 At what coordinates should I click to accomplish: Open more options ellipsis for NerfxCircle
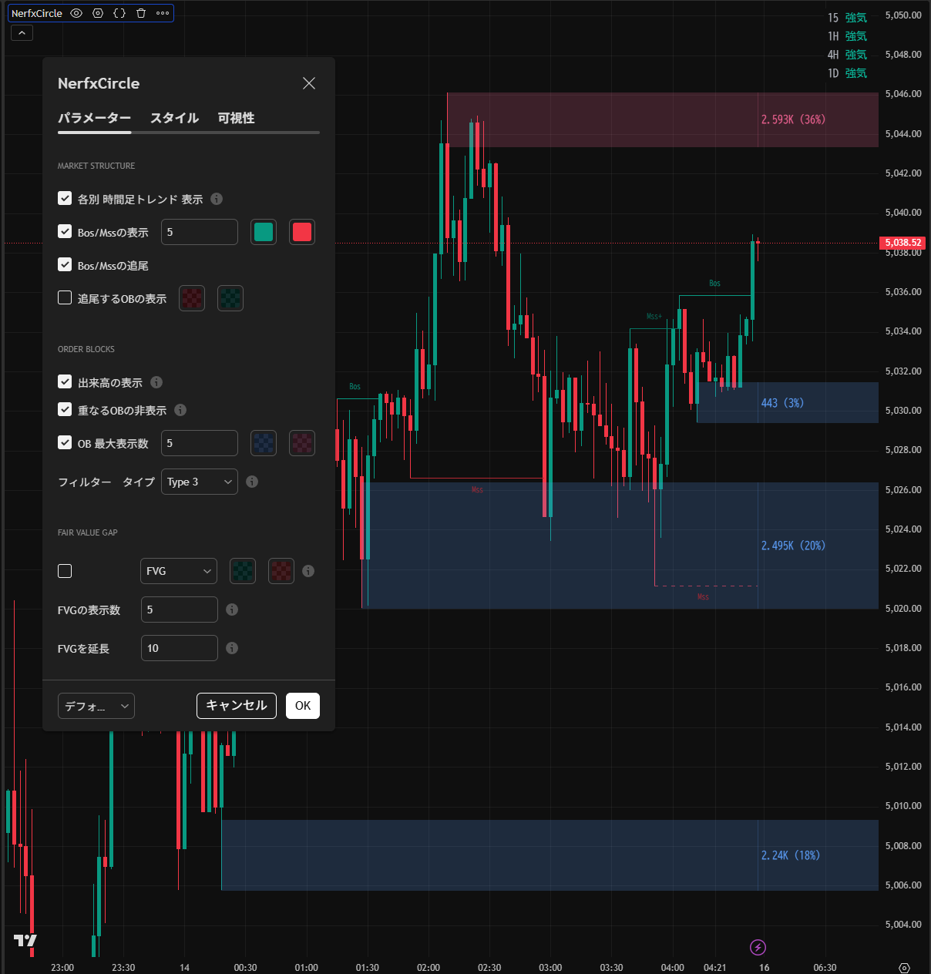coord(163,13)
